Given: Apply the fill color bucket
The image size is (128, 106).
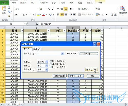Looking at the screenshot, I should point(38,15).
